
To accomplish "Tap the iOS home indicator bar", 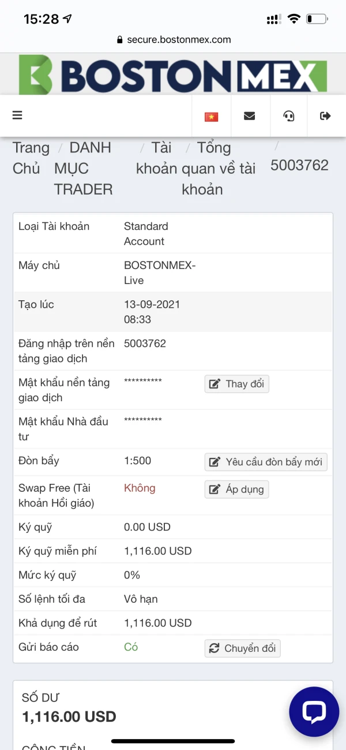I will point(173,741).
